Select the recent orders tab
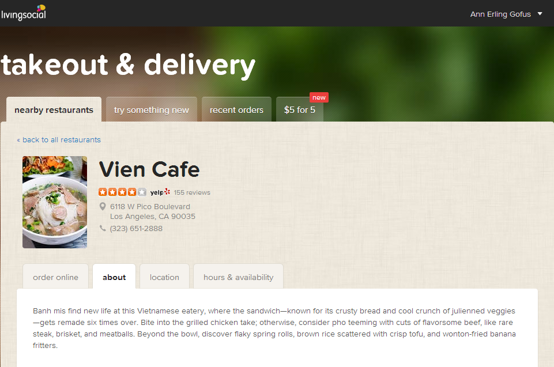The height and width of the screenshot is (367, 554). pyautogui.click(x=236, y=109)
